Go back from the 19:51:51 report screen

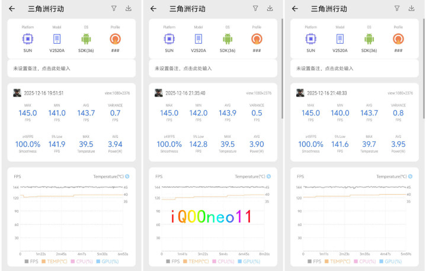[x=12, y=9]
